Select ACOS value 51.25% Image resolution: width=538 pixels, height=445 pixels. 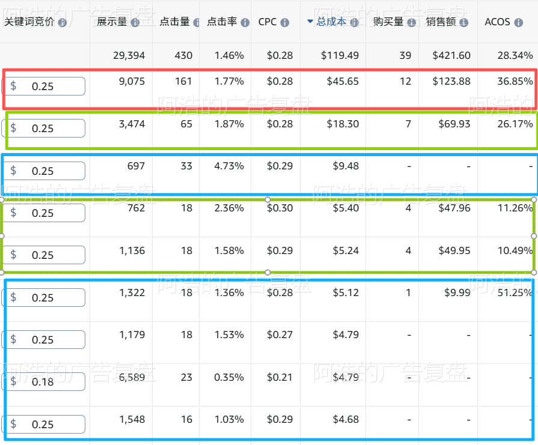515,293
